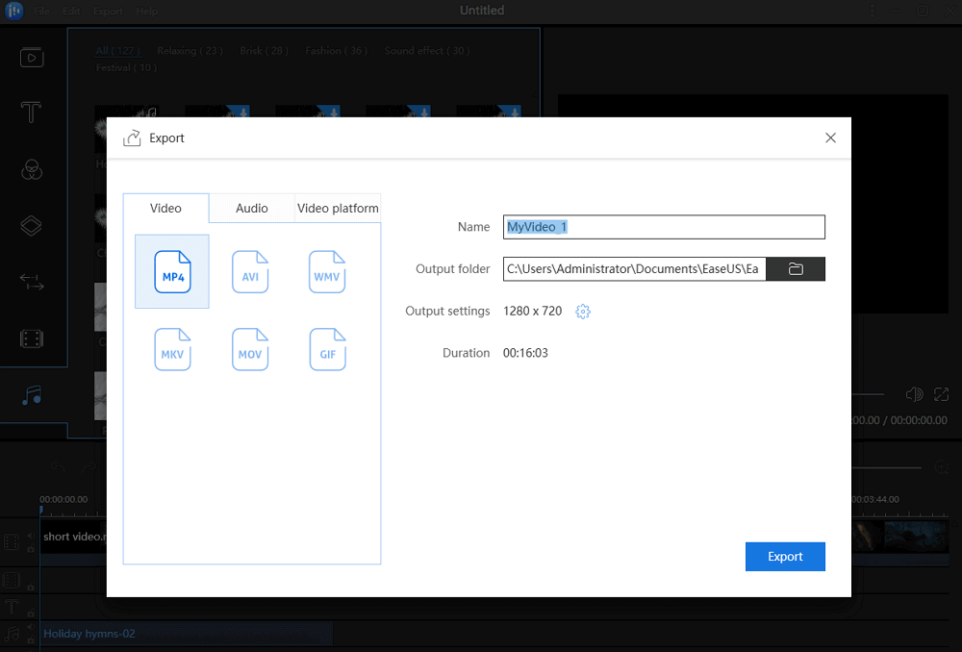Screen dimensions: 962x652
Task: Show Sound effect (30) category
Action: click(427, 51)
